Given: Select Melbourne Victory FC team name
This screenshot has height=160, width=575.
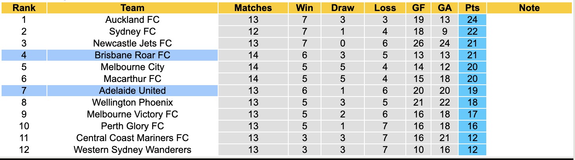Looking at the screenshot, I should tap(133, 114).
